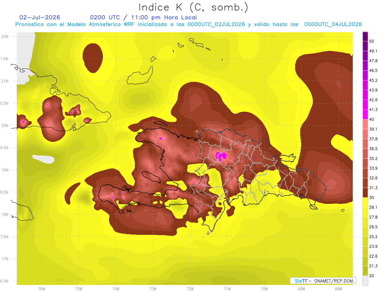Select the legend value "50"
380x293 pixels.
click(x=372, y=41)
